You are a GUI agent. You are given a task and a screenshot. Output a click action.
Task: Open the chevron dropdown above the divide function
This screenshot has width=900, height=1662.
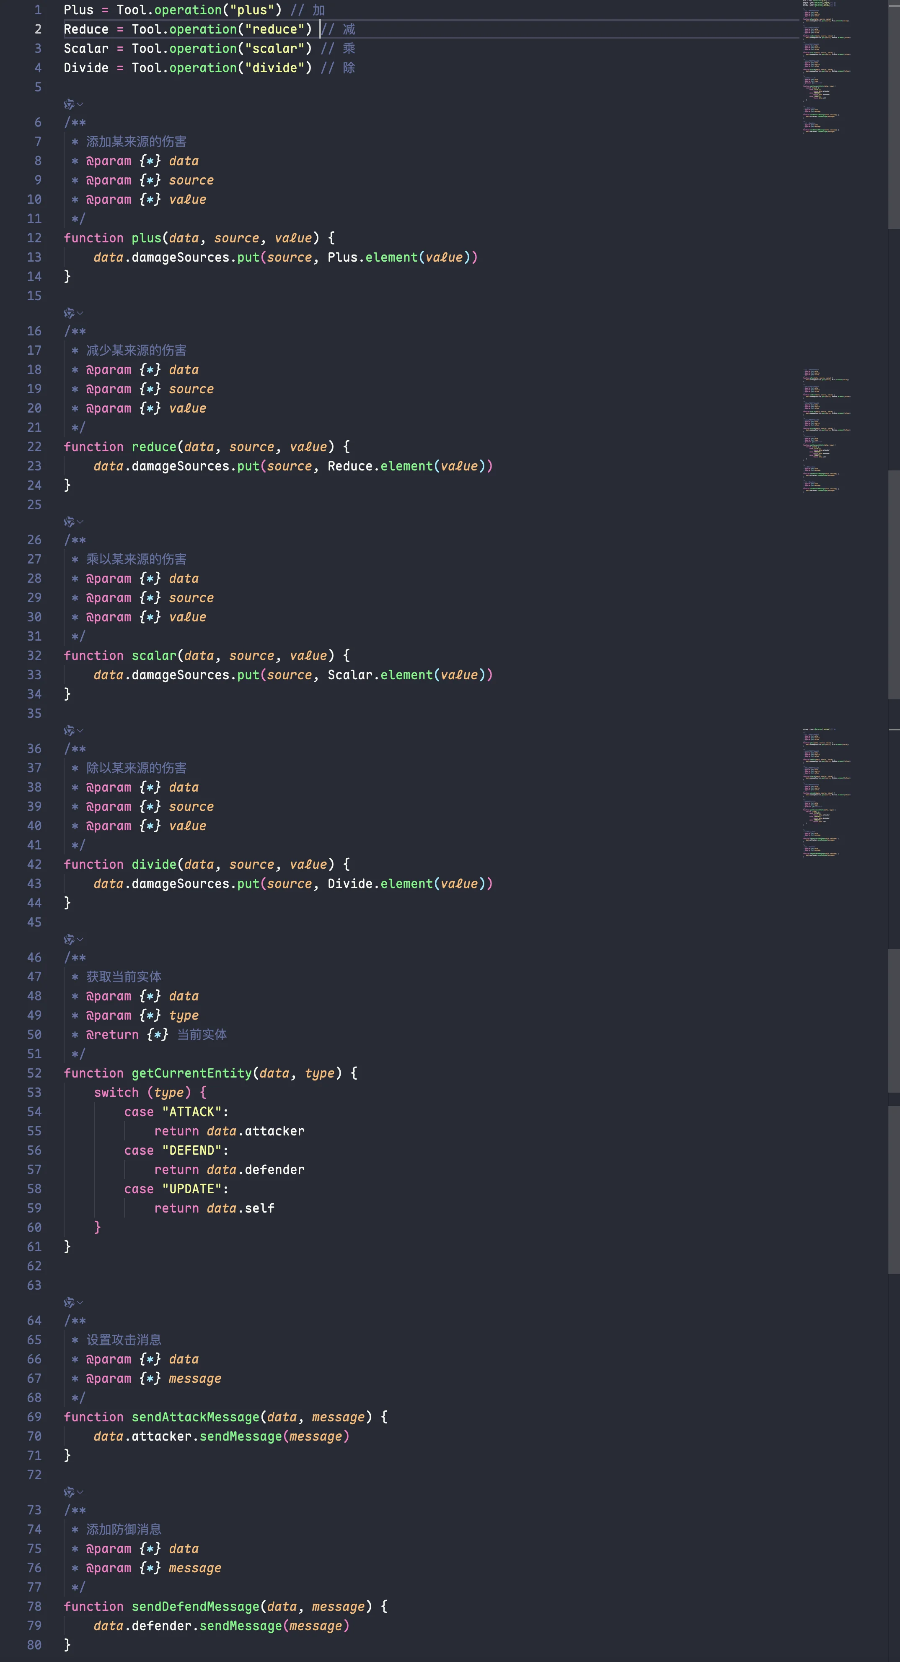pyautogui.click(x=80, y=730)
